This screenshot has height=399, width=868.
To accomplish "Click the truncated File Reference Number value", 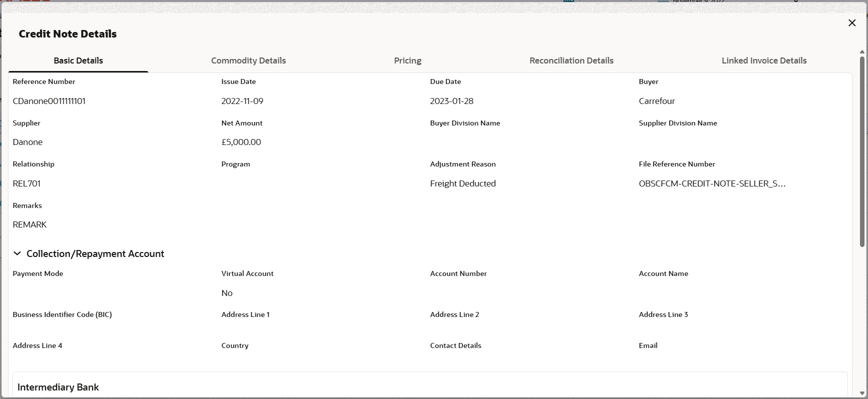I will (712, 183).
